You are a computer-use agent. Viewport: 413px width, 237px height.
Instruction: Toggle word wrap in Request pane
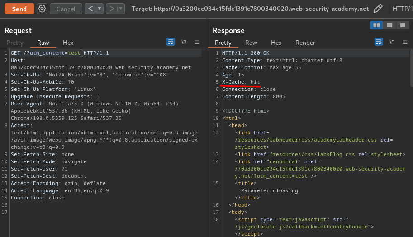tap(171, 42)
